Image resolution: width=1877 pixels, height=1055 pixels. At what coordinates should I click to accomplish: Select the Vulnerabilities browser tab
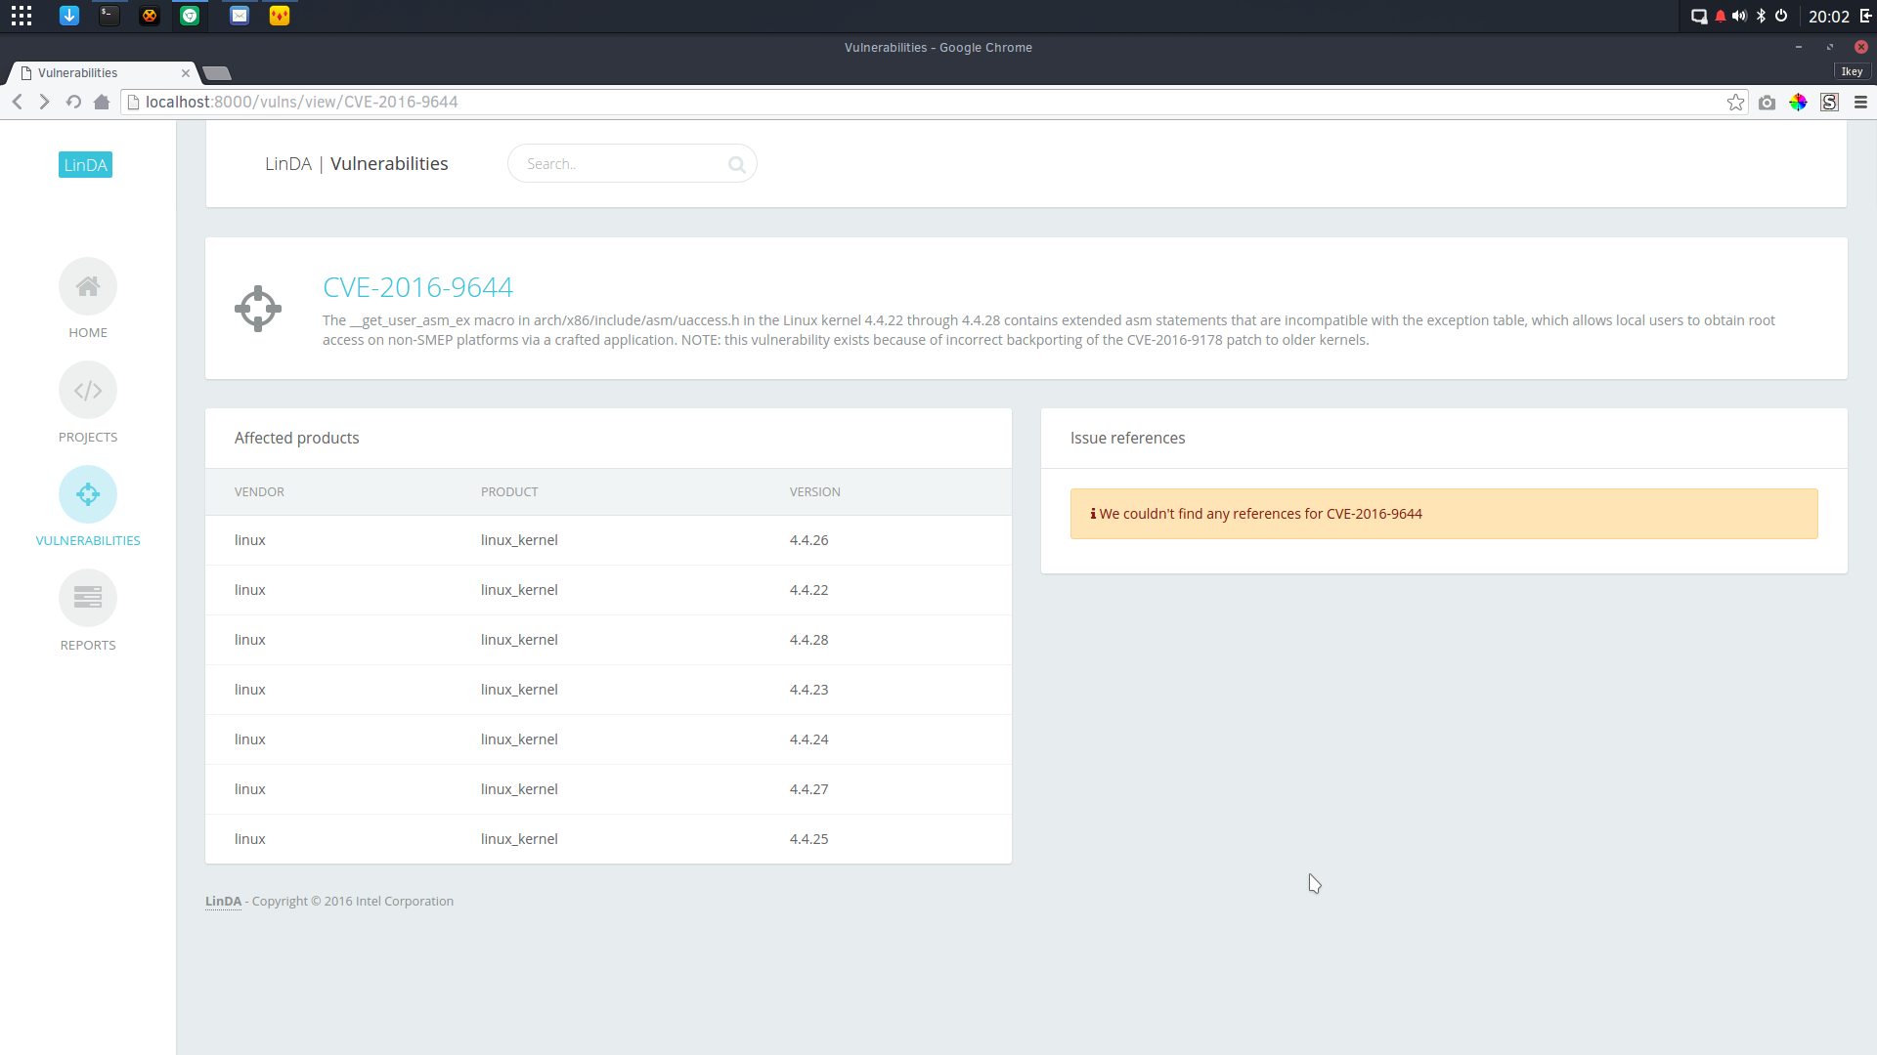click(102, 73)
